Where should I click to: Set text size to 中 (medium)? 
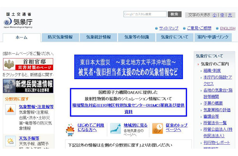222,15
